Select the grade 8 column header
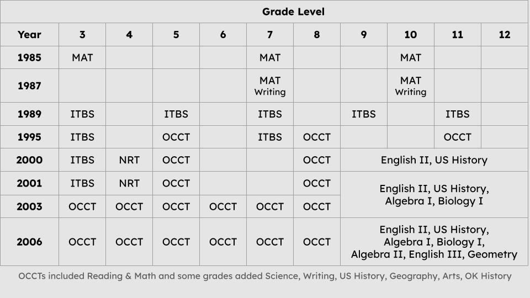This screenshot has height=298, width=530. coord(316,34)
